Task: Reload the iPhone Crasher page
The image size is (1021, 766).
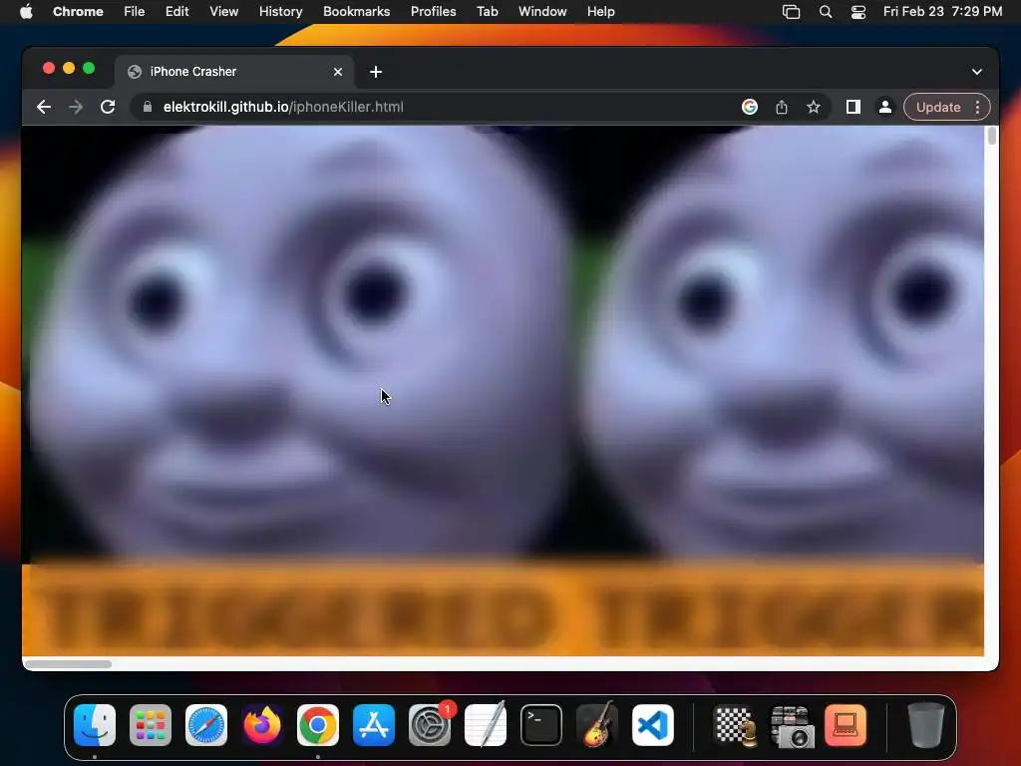Action: pyautogui.click(x=108, y=107)
